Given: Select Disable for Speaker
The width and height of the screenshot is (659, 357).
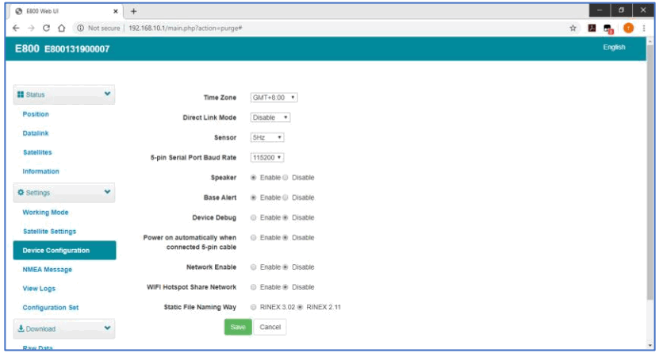Looking at the screenshot, I should point(285,178).
